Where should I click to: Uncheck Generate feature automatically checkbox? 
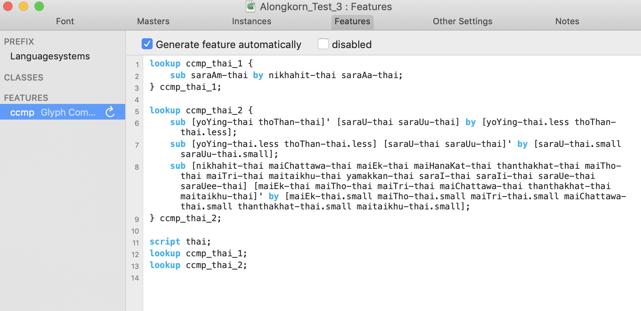(x=147, y=44)
